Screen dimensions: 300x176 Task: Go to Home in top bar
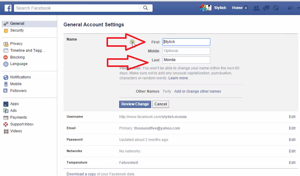pyautogui.click(x=237, y=8)
